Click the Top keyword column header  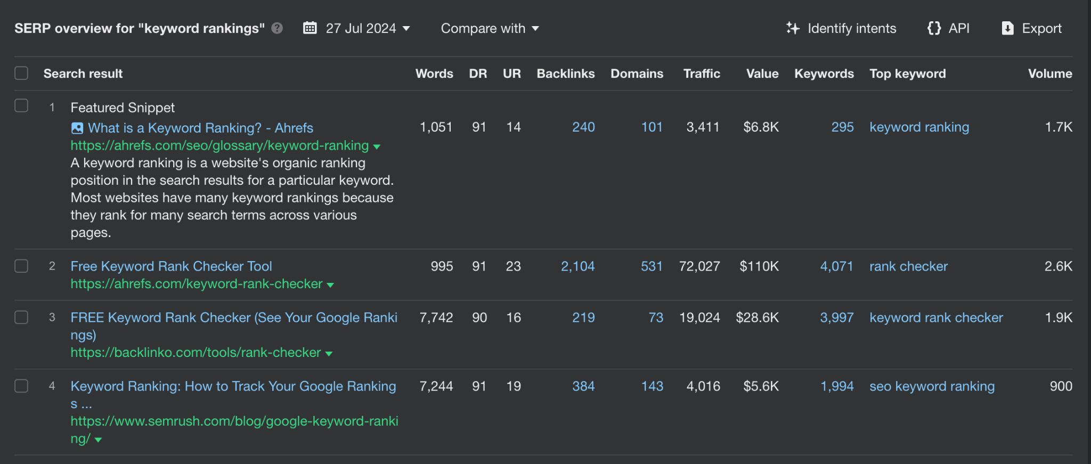(908, 74)
